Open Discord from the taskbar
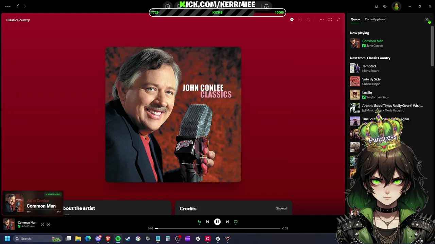 [x=98, y=239]
